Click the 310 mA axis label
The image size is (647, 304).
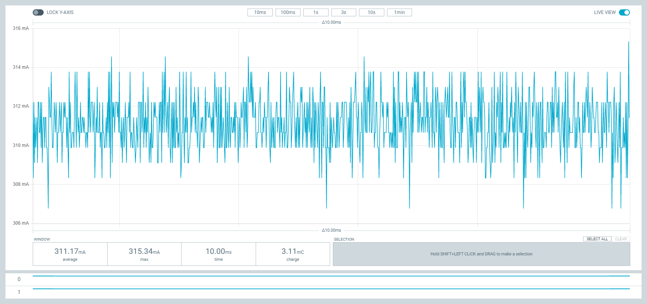[x=21, y=145]
